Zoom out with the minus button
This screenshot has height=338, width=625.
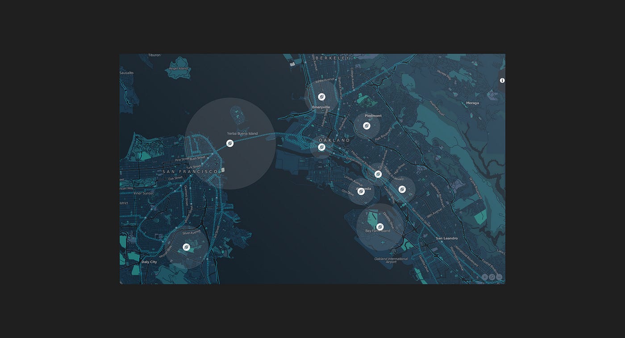pyautogui.click(x=499, y=277)
